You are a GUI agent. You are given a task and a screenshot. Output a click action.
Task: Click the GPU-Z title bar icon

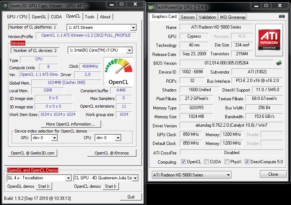point(151,7)
